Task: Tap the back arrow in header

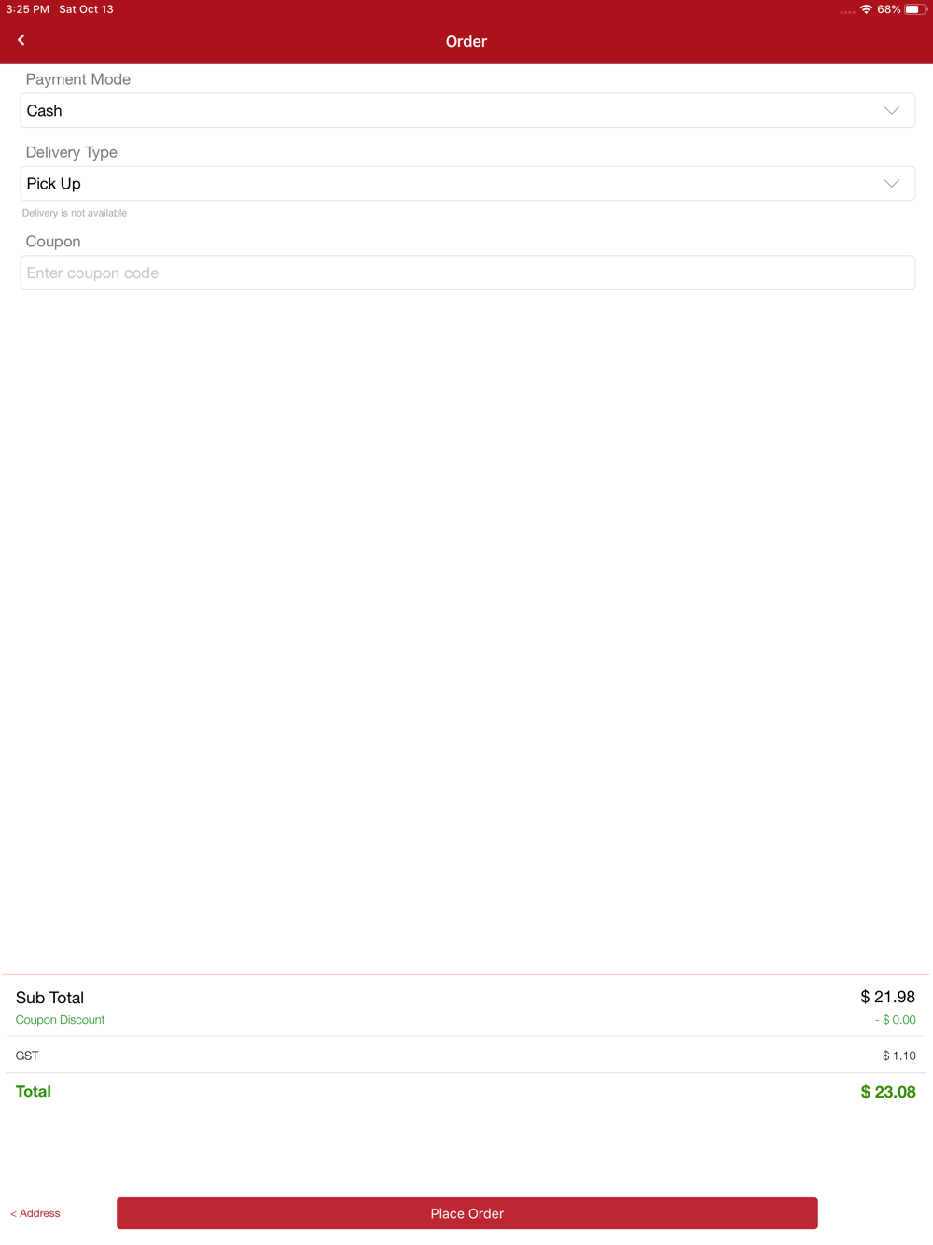Action: pyautogui.click(x=21, y=40)
